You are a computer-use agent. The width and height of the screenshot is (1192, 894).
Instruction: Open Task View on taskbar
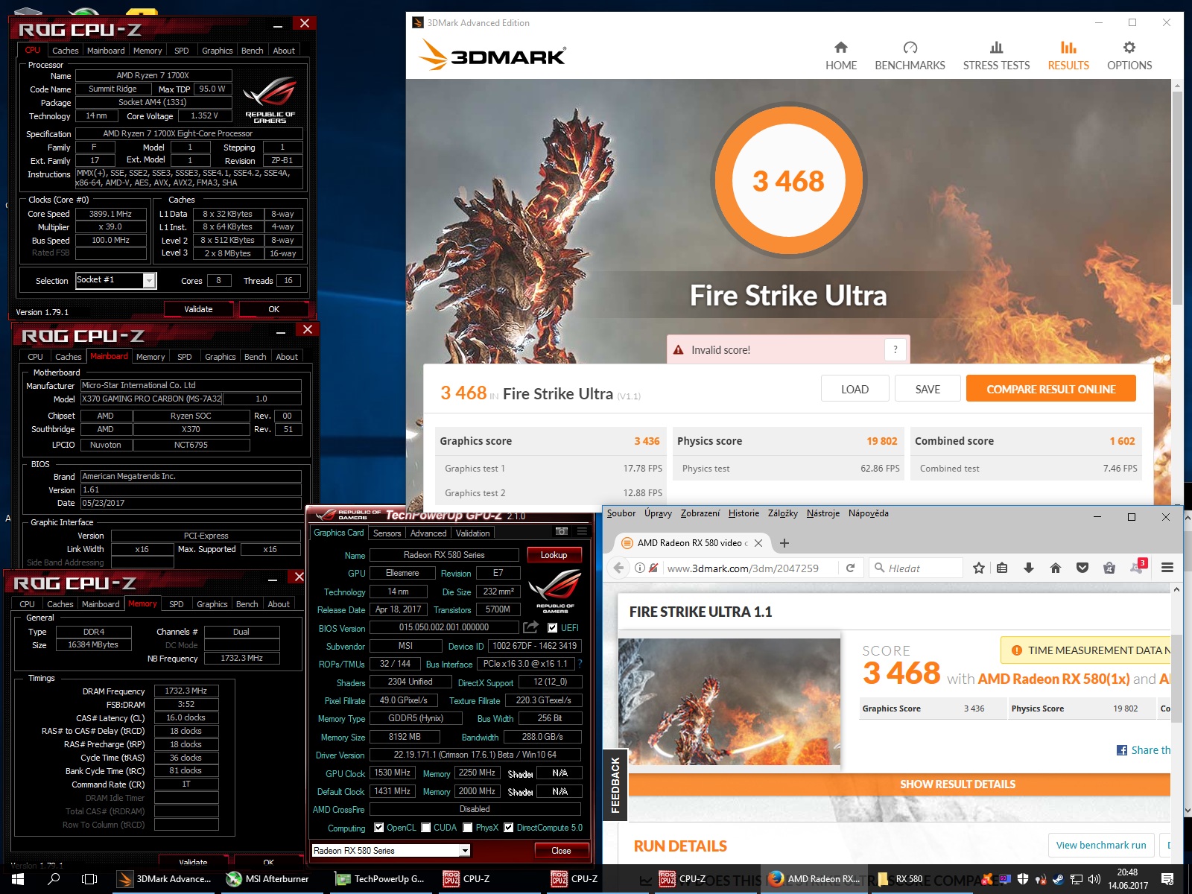[x=89, y=879]
